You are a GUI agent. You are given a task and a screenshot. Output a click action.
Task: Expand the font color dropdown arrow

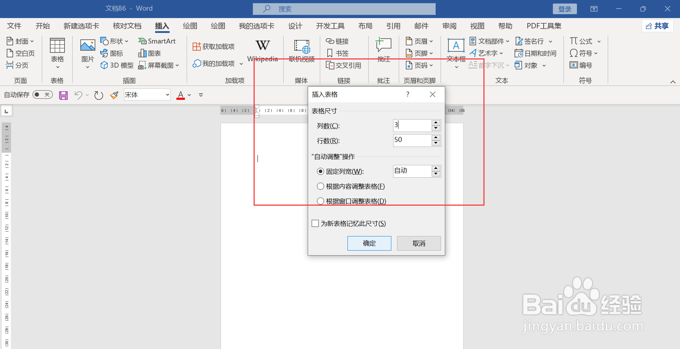[x=189, y=95]
